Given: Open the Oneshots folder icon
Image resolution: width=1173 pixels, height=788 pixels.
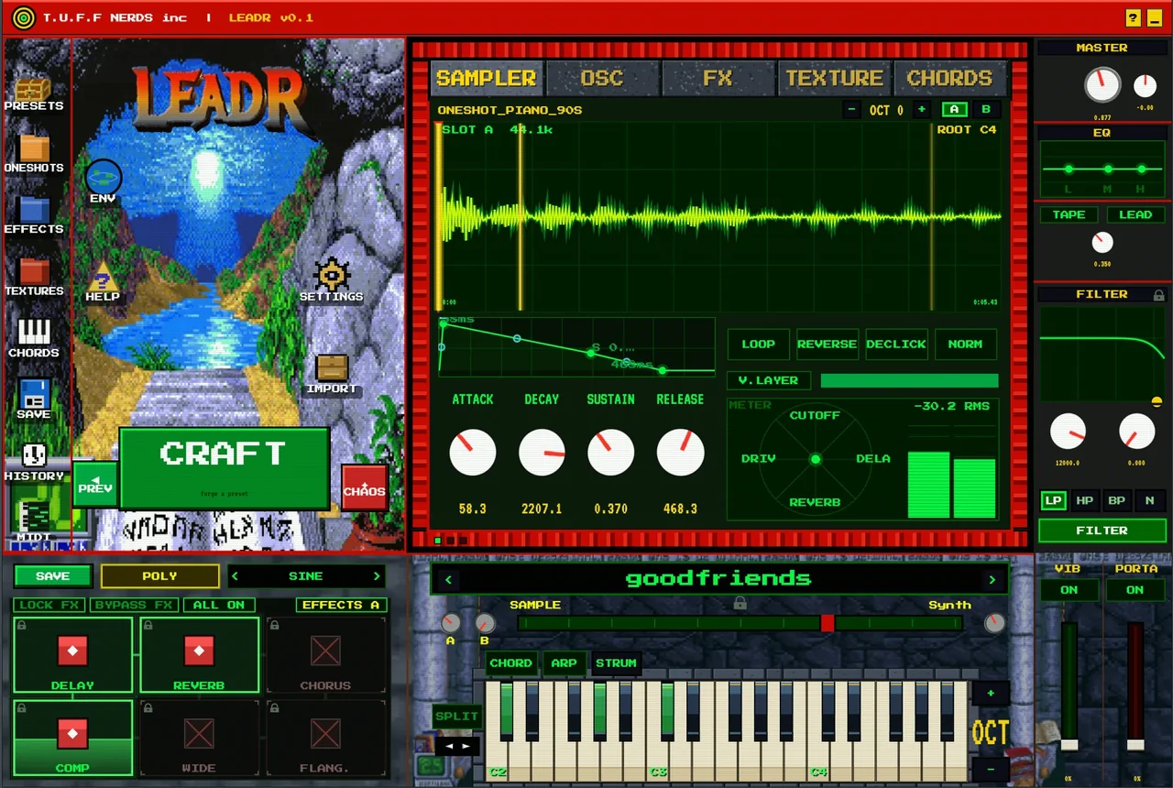Looking at the screenshot, I should pyautogui.click(x=35, y=148).
